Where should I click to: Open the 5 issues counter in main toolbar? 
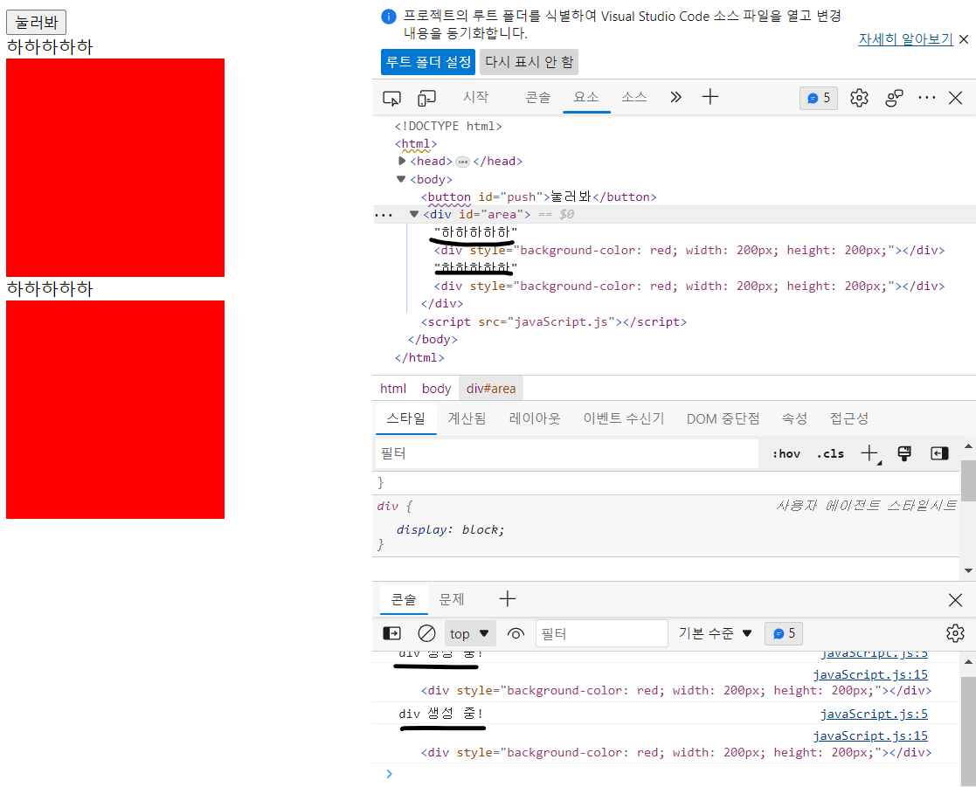coord(819,98)
